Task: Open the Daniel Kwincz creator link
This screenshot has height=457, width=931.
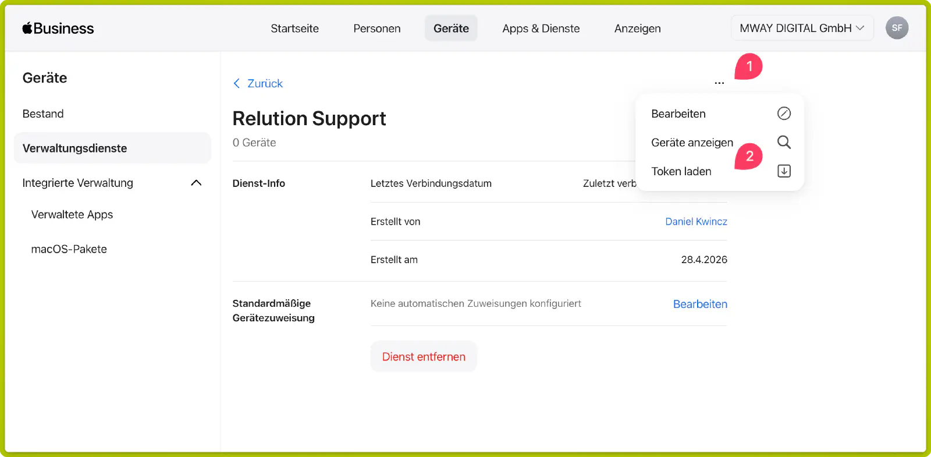Action: click(696, 221)
